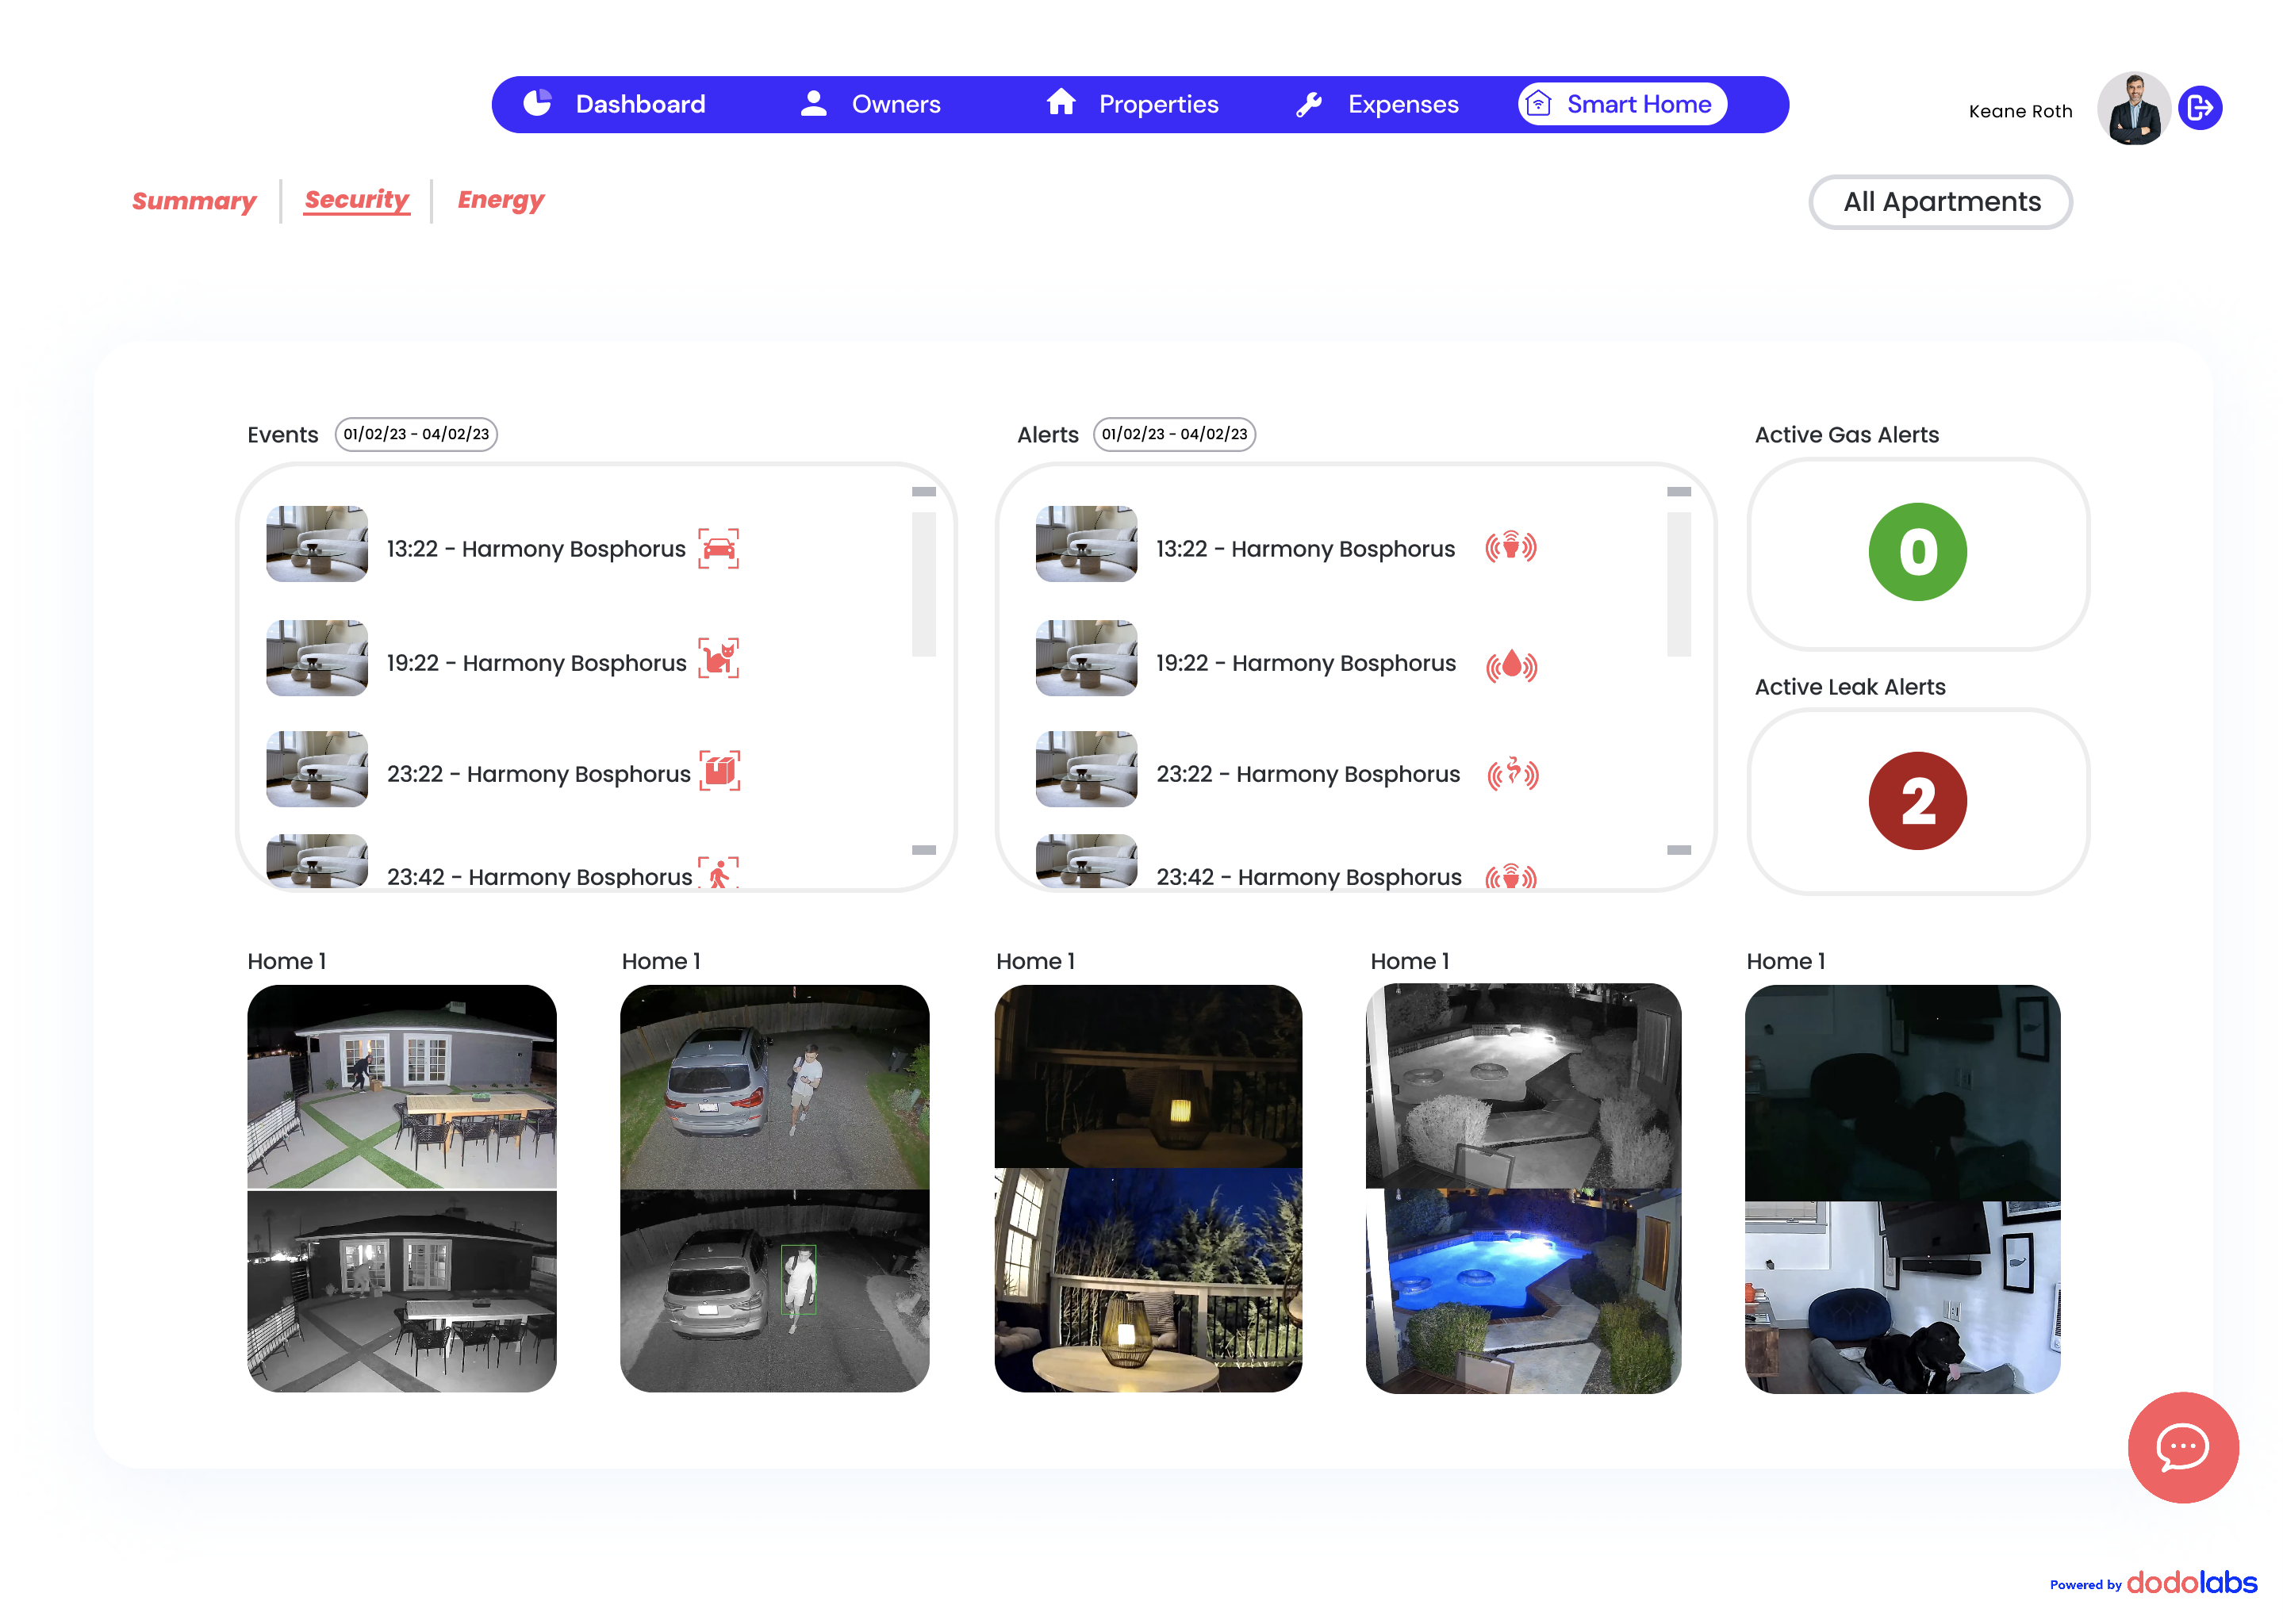Open 23:22 alert thumbnail in Alerts list
Screen dimensions: 2283x1624
pos(1085,768)
